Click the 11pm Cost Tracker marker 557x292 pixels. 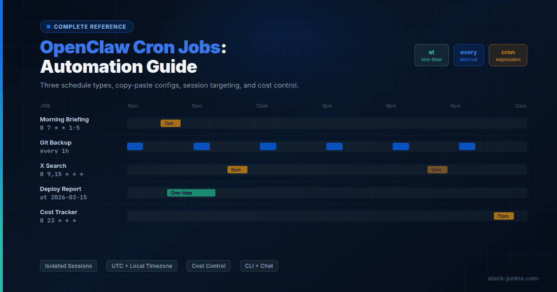point(504,216)
